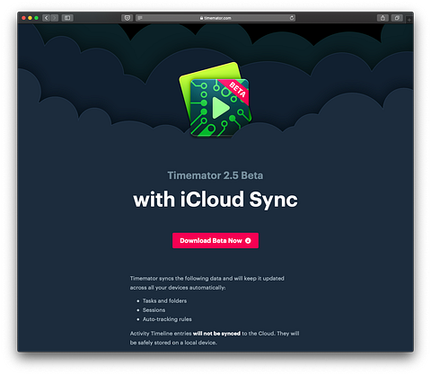This screenshot has height=375, width=431.
Task: Reload the timemator.com page
Action: [x=292, y=18]
